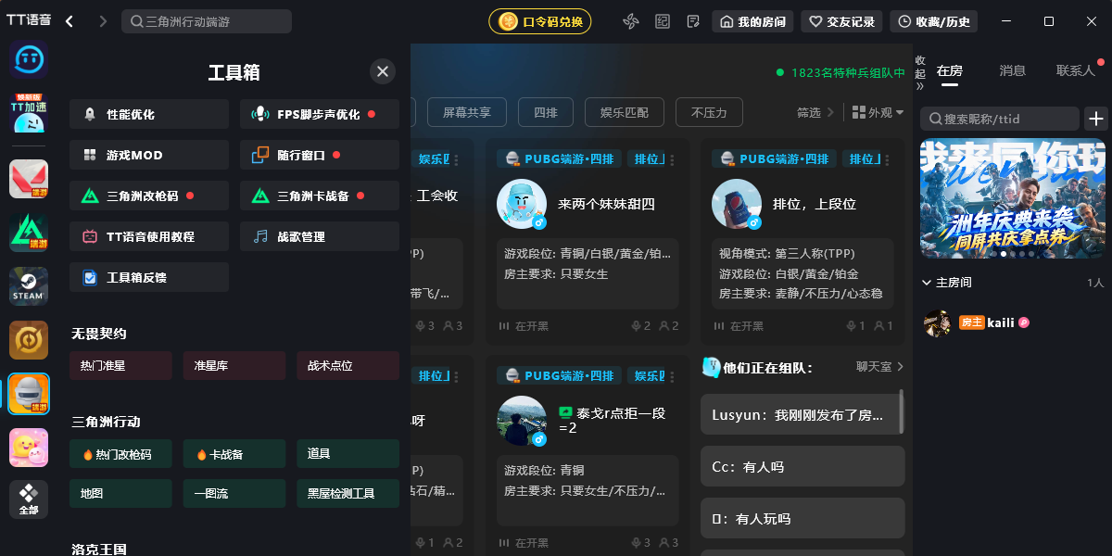Click the fan-shaped icon in the top bar
Viewport: 1112px width, 556px height.
[x=631, y=21]
